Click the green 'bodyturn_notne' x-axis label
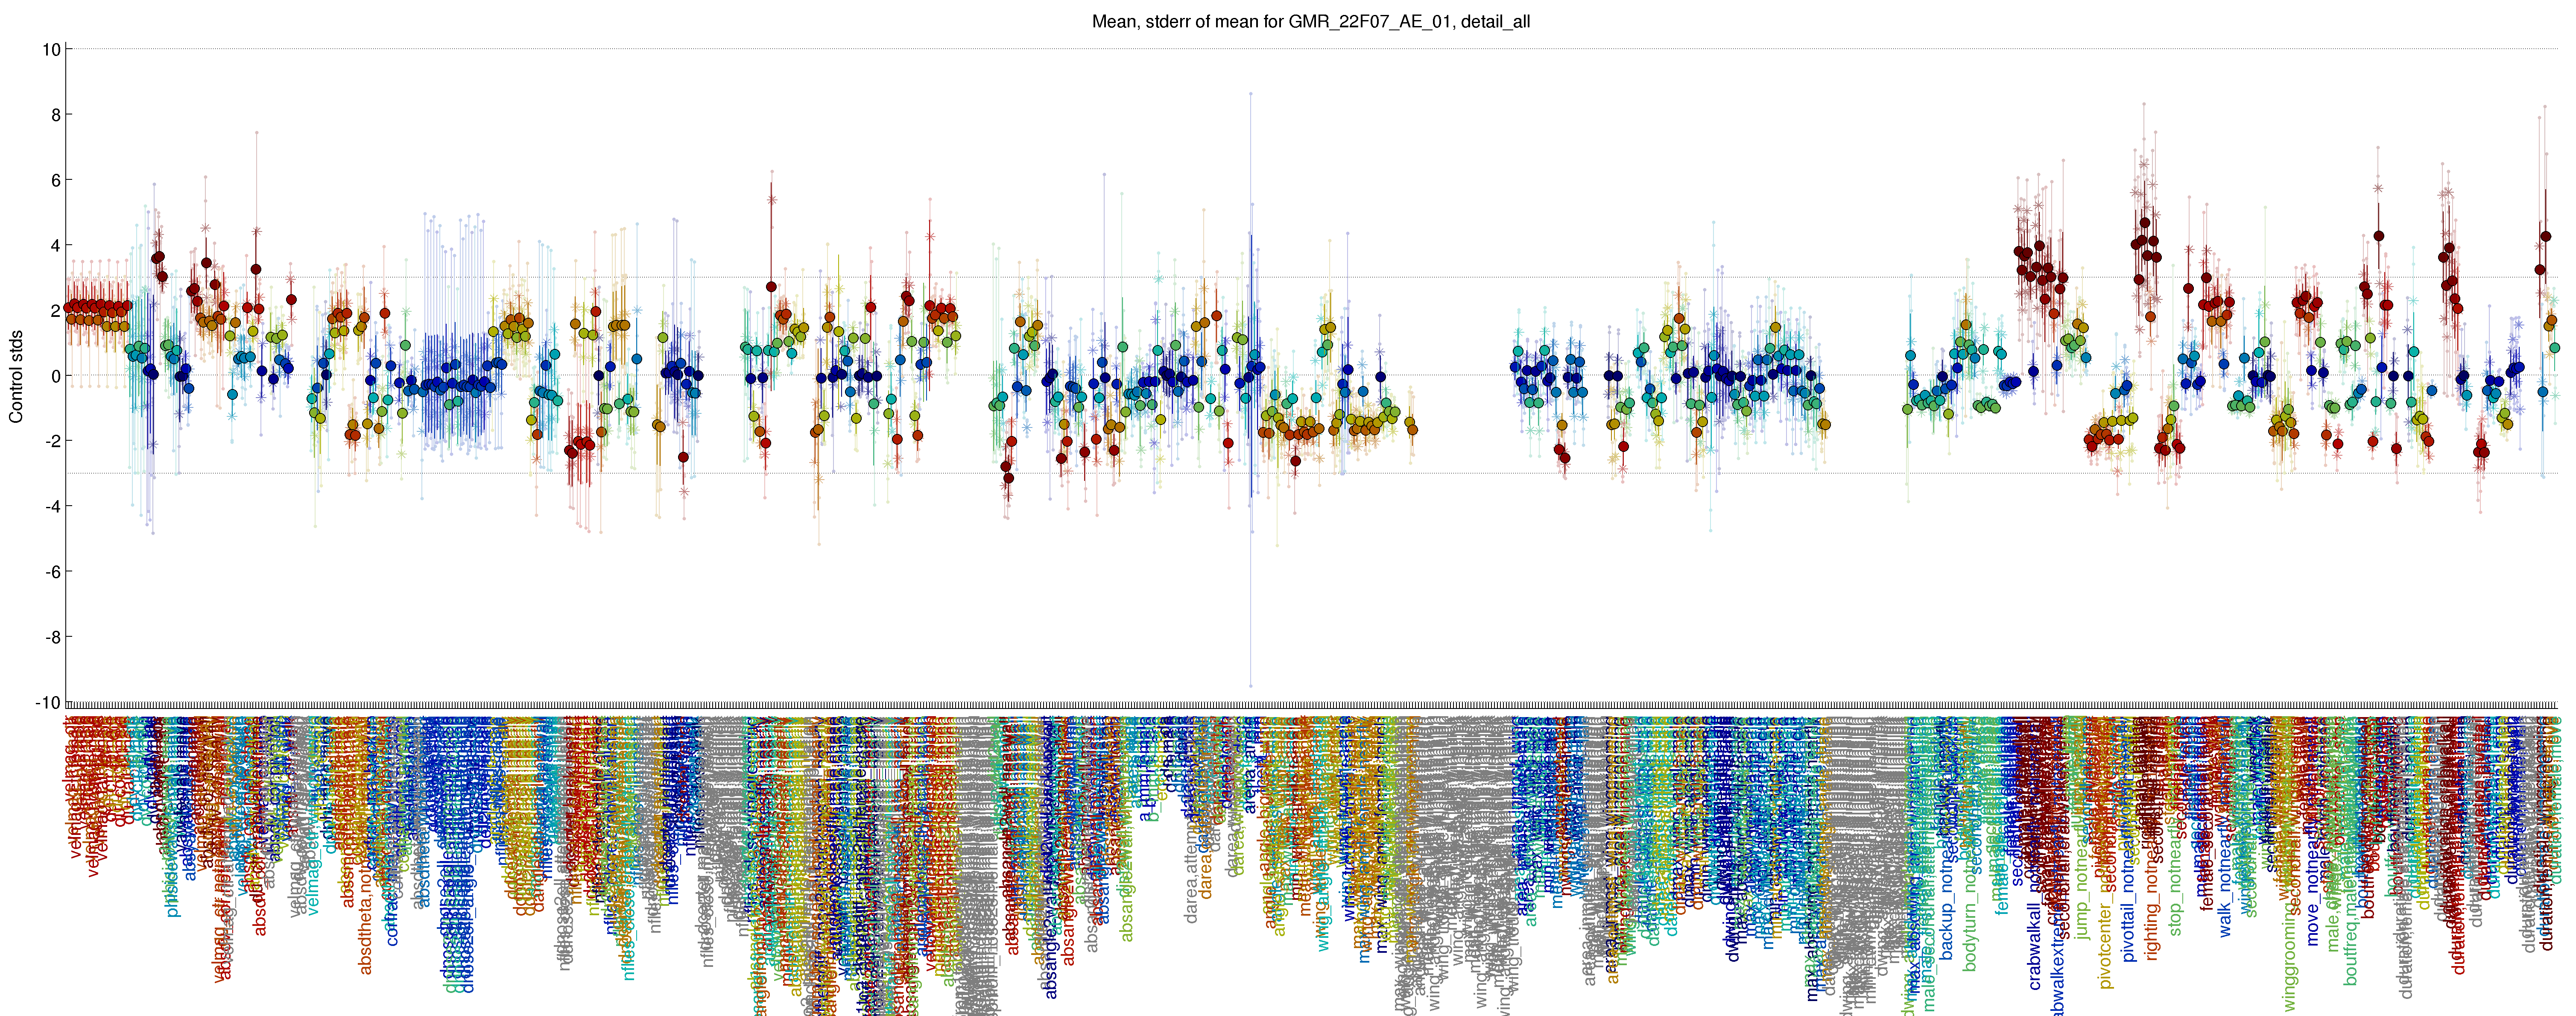The image size is (2576, 1016). click(1970, 908)
